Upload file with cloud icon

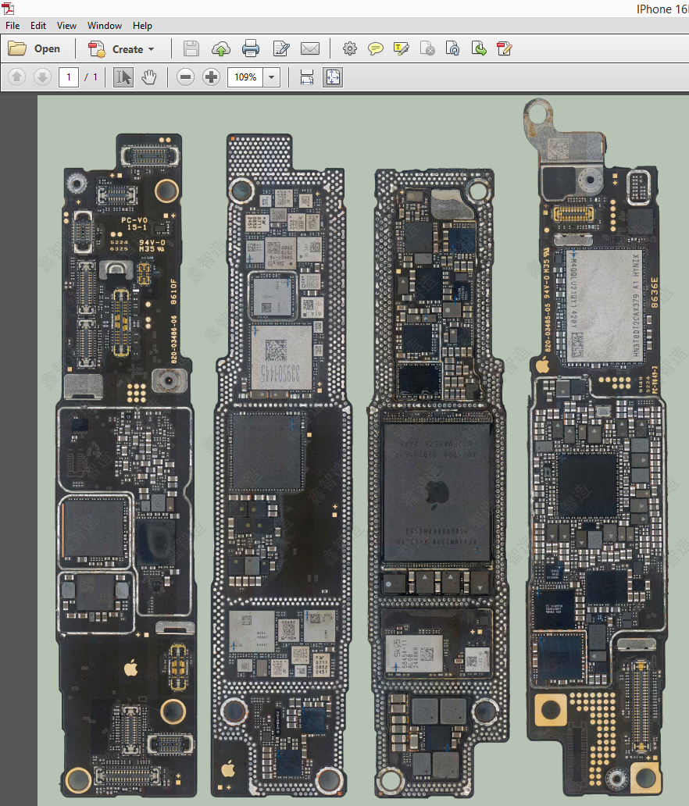(x=221, y=49)
